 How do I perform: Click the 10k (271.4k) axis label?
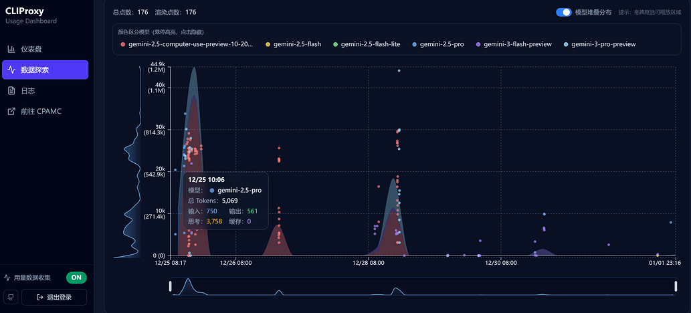[x=155, y=213]
